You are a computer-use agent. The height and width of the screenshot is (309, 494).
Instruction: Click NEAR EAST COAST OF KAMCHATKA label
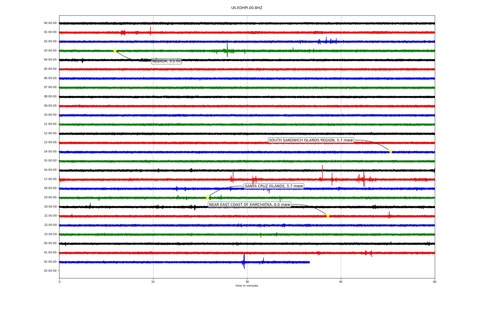(250, 205)
